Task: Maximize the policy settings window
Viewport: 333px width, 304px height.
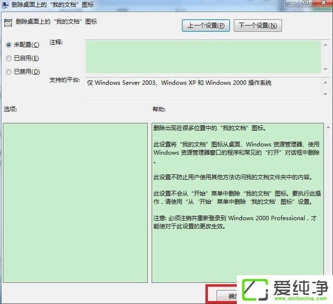Action: pos(305,3)
